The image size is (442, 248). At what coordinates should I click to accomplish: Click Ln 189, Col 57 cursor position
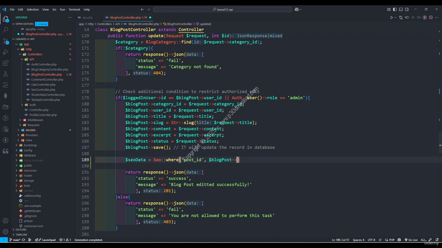pyautogui.click(x=340, y=240)
